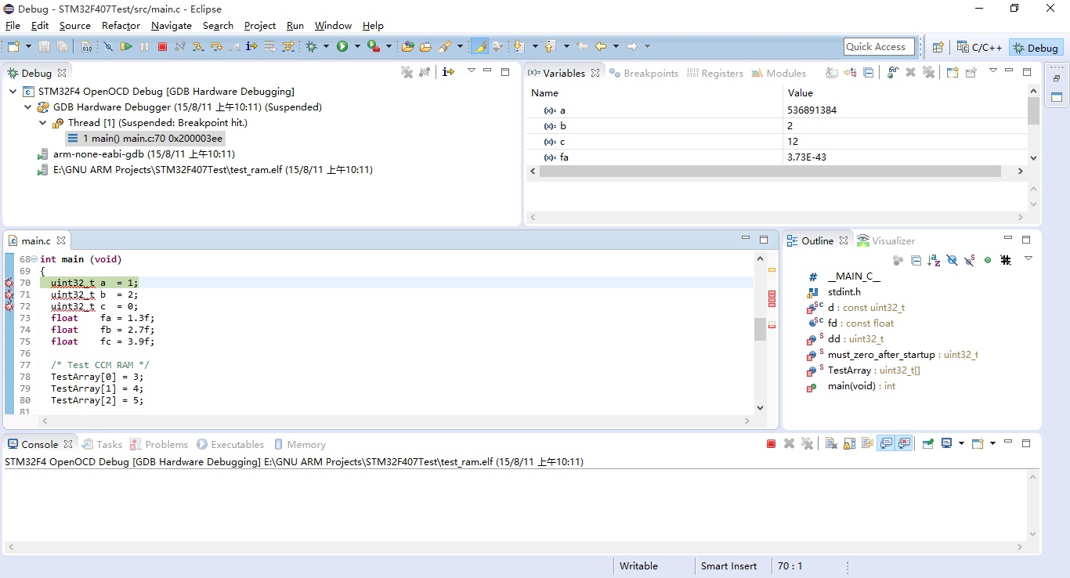This screenshot has height=578, width=1070.
Task: Switch to the Breakpoints tab
Action: (644, 73)
